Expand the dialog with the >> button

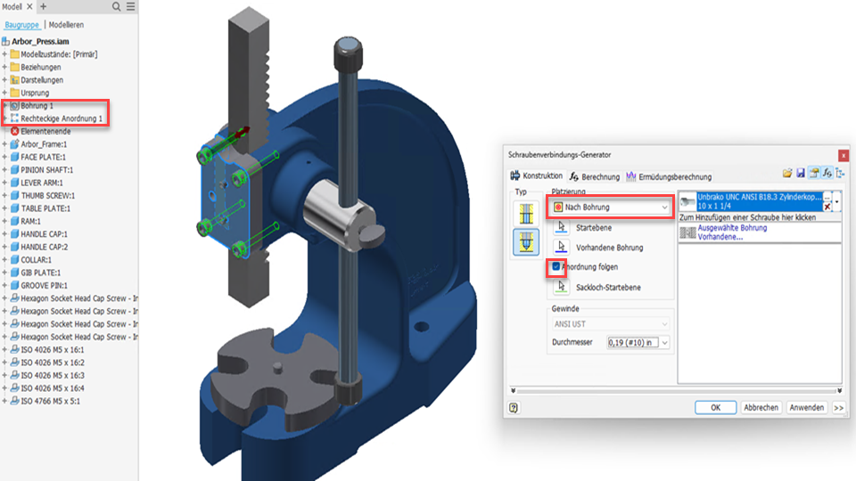coord(839,407)
